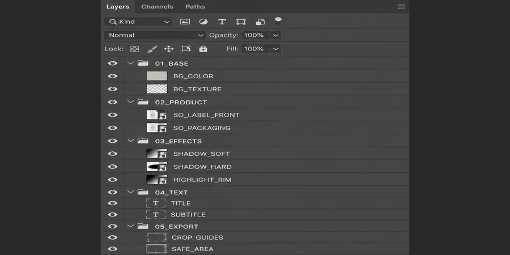510x255 pixels.
Task: Open the Fill slider dropdown arrow
Action: click(x=276, y=49)
